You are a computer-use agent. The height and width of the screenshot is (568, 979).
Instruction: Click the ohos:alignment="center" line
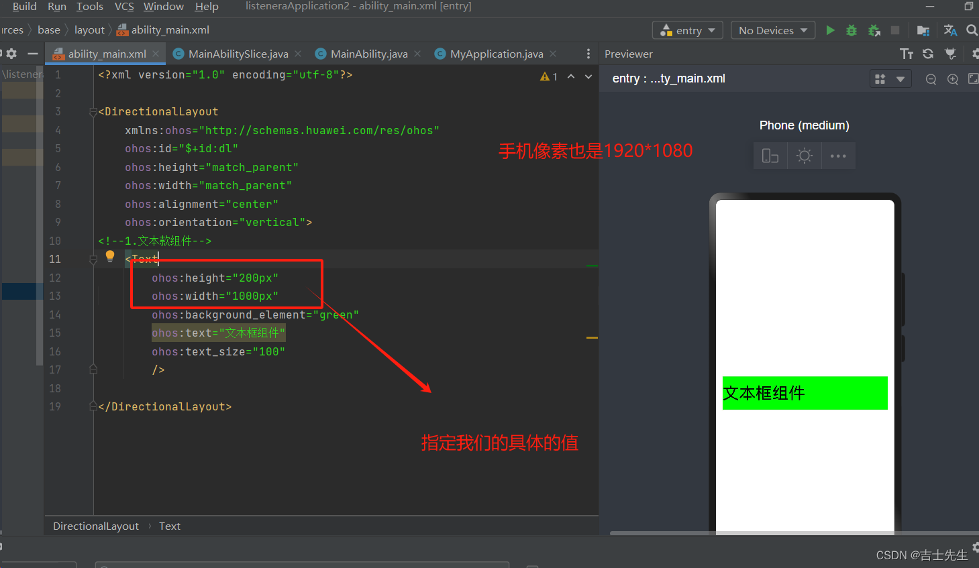201,205
